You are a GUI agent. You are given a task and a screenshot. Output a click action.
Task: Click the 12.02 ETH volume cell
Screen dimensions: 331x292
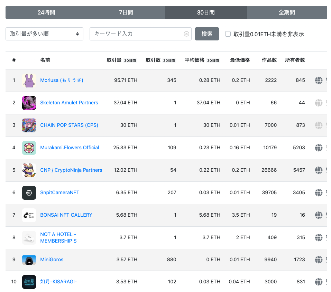click(x=126, y=170)
